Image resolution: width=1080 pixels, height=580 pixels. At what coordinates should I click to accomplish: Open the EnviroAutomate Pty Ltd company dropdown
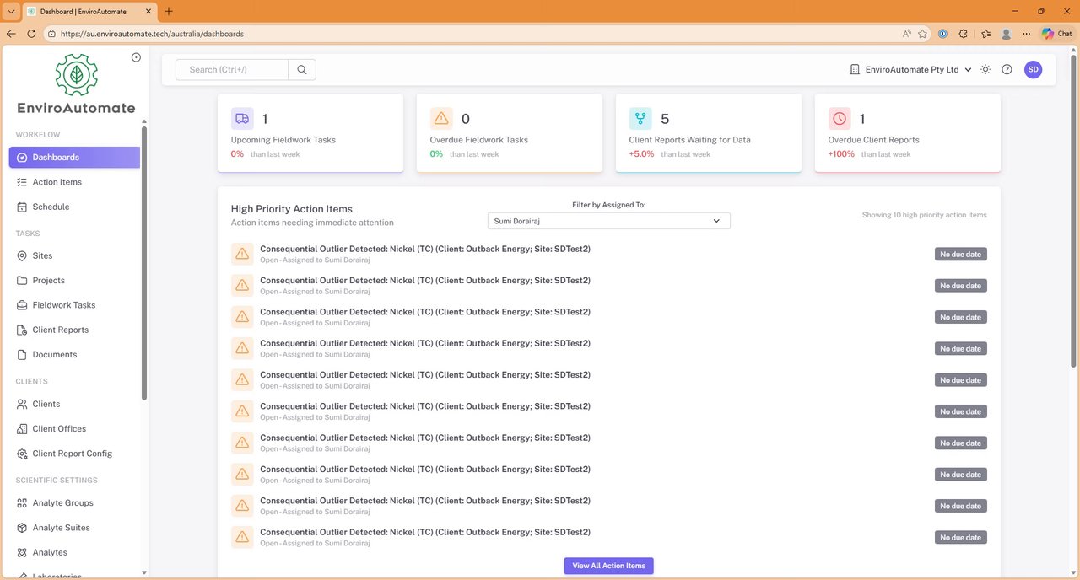[910, 70]
